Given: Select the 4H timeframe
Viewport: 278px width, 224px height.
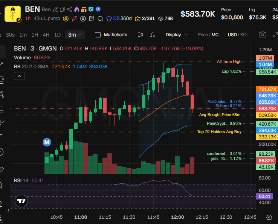Looking at the screenshot, I should coord(46,35).
